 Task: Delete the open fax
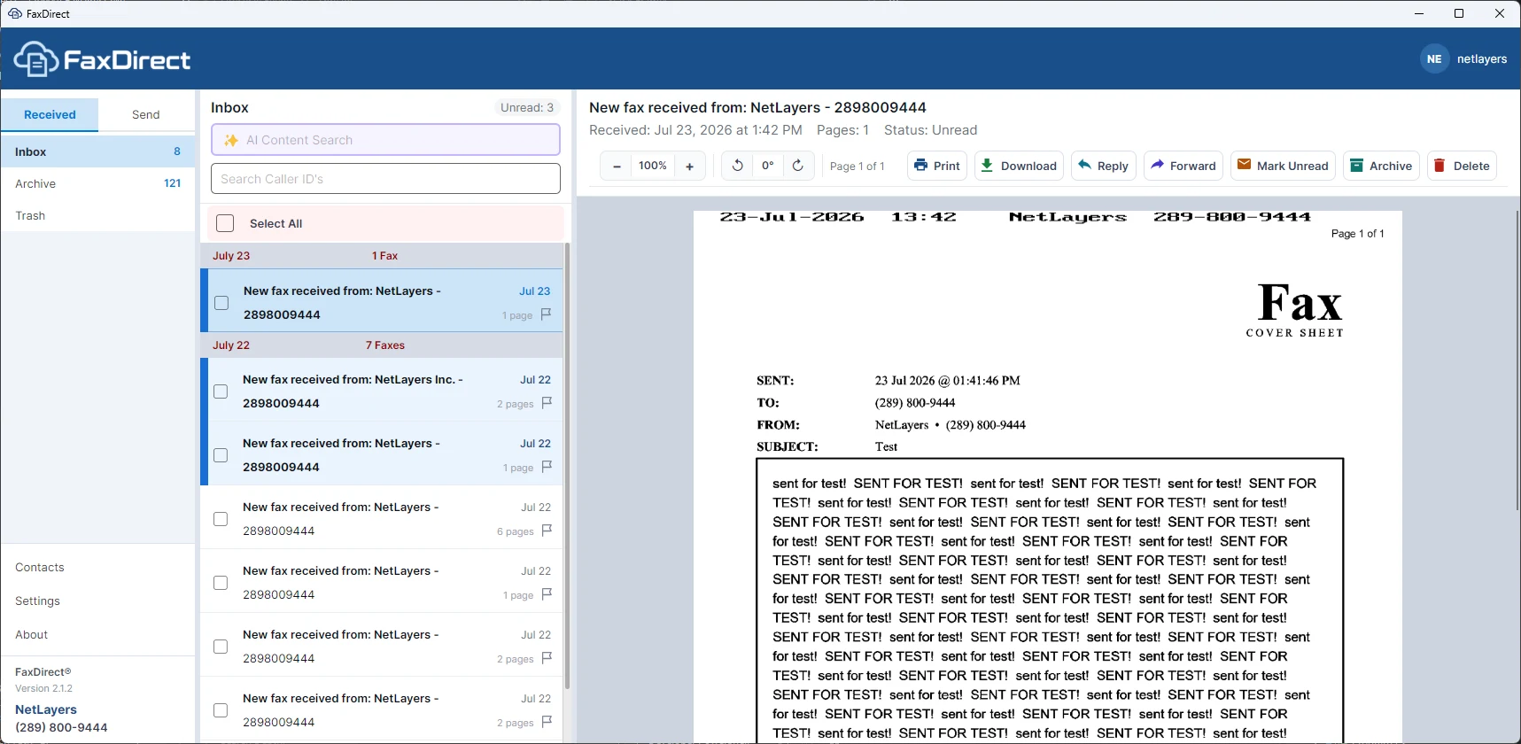tap(1462, 166)
